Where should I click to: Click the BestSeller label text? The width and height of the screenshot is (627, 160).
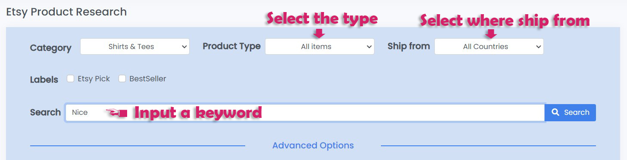point(147,79)
